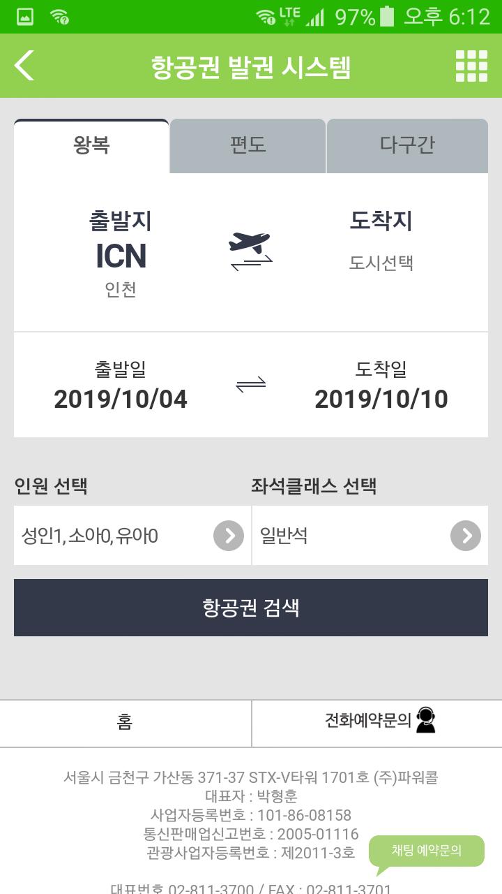Image resolution: width=502 pixels, height=894 pixels.
Task: Tap the date swap arrows icon
Action: (251, 385)
